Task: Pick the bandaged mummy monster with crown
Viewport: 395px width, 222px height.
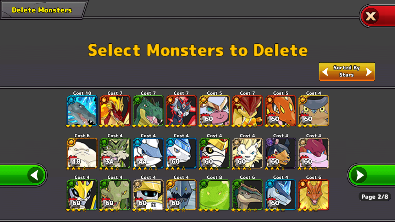Action: point(215,153)
